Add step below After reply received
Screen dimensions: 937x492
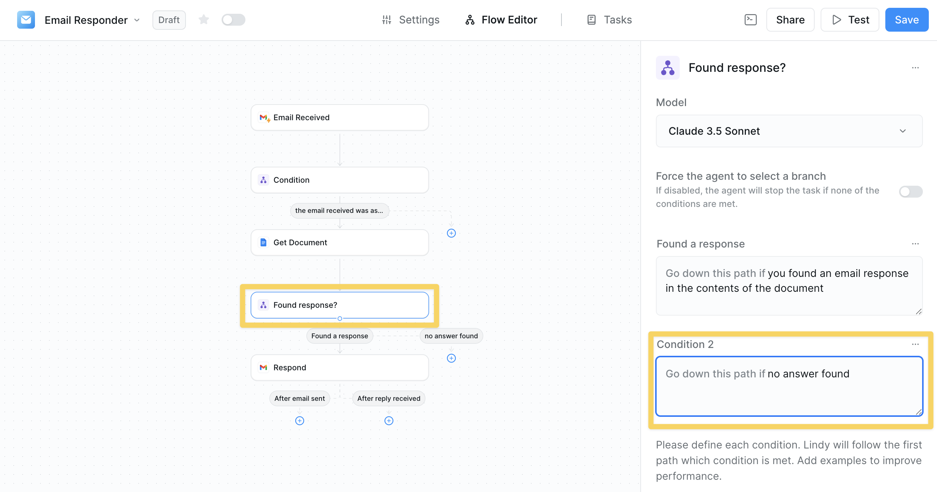(x=389, y=421)
